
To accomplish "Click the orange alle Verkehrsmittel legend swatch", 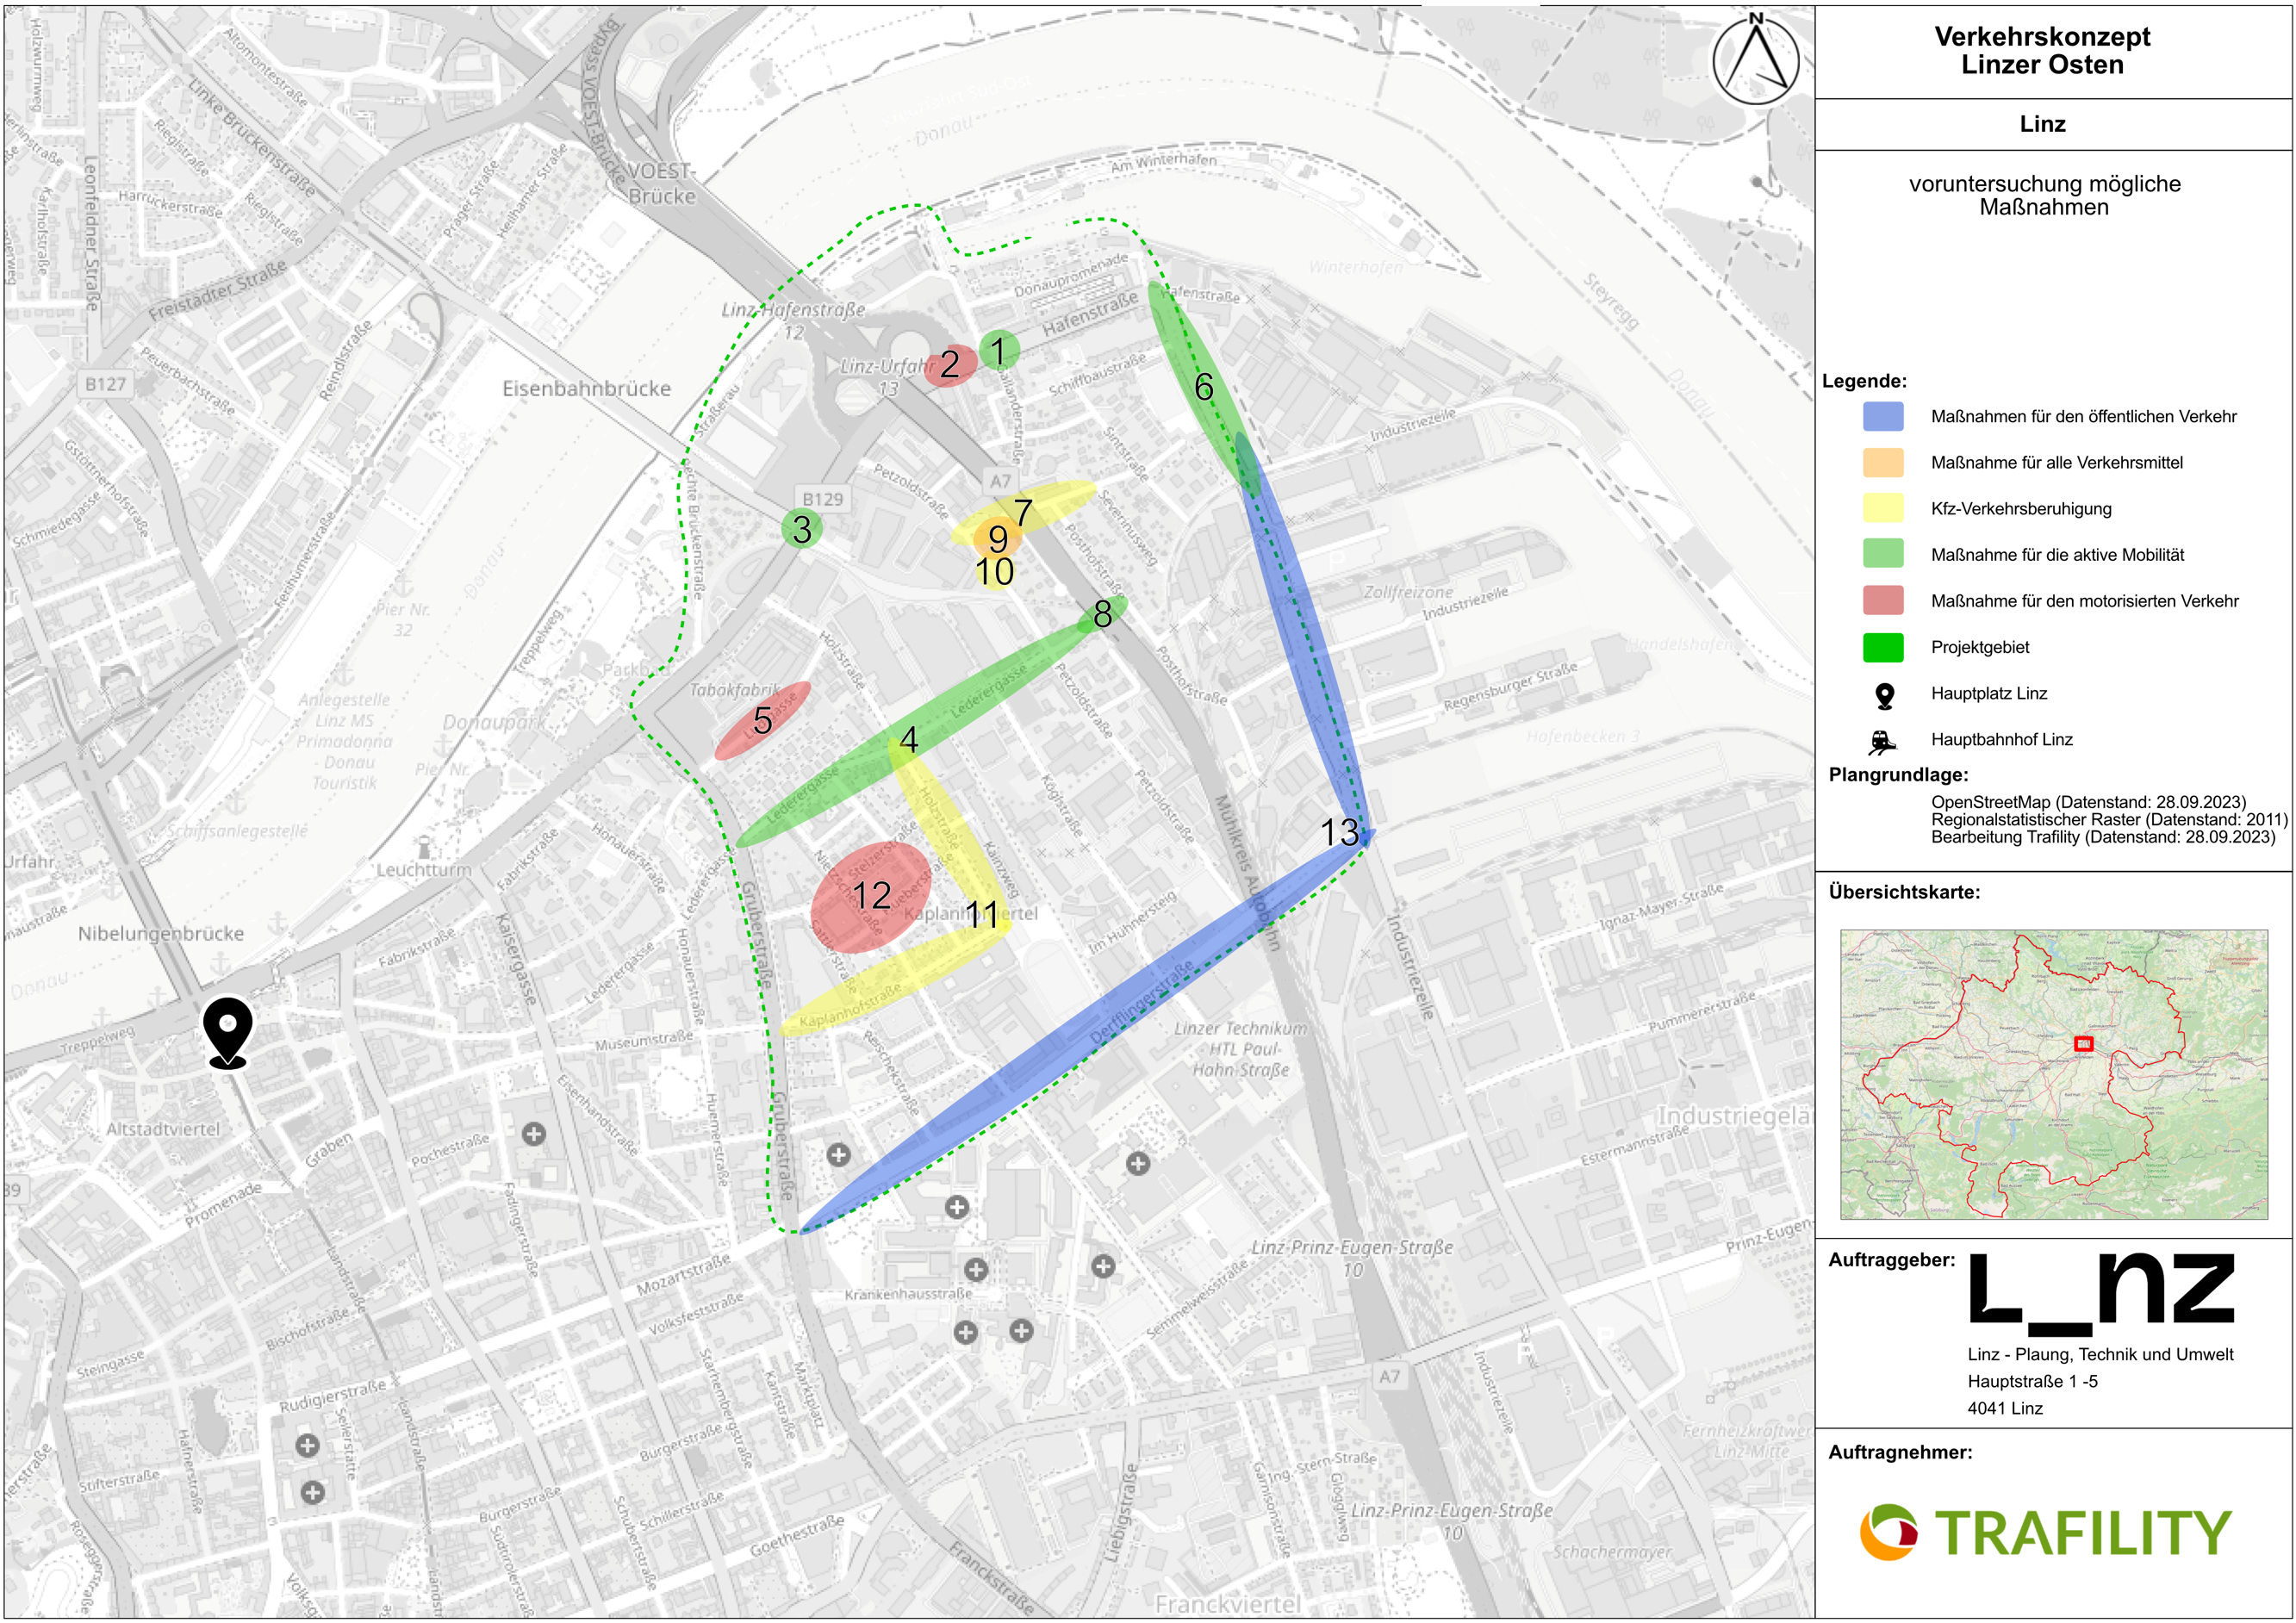I will click(x=1883, y=462).
